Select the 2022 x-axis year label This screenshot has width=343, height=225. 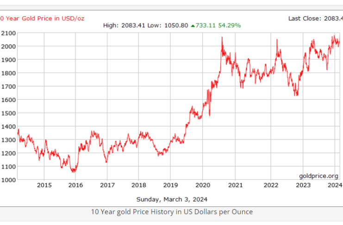point(271,185)
